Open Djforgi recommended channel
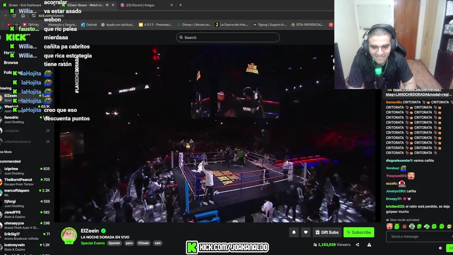This screenshot has width=453, height=255. (25, 204)
